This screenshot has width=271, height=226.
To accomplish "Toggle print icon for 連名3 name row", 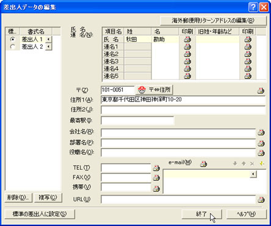I will [187, 61].
